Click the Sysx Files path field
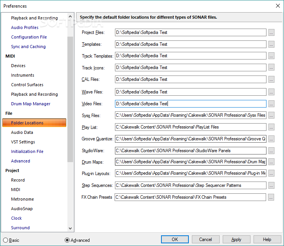This screenshot has width=284, height=246. point(191,115)
